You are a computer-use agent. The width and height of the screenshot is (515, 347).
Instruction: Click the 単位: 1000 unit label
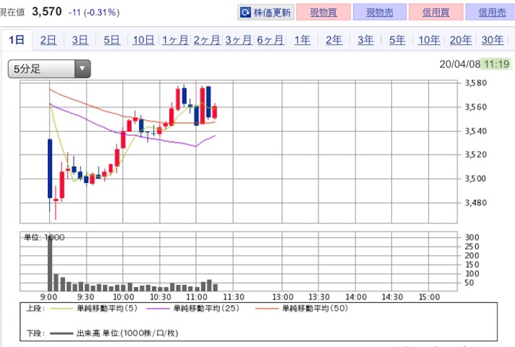tap(44, 237)
